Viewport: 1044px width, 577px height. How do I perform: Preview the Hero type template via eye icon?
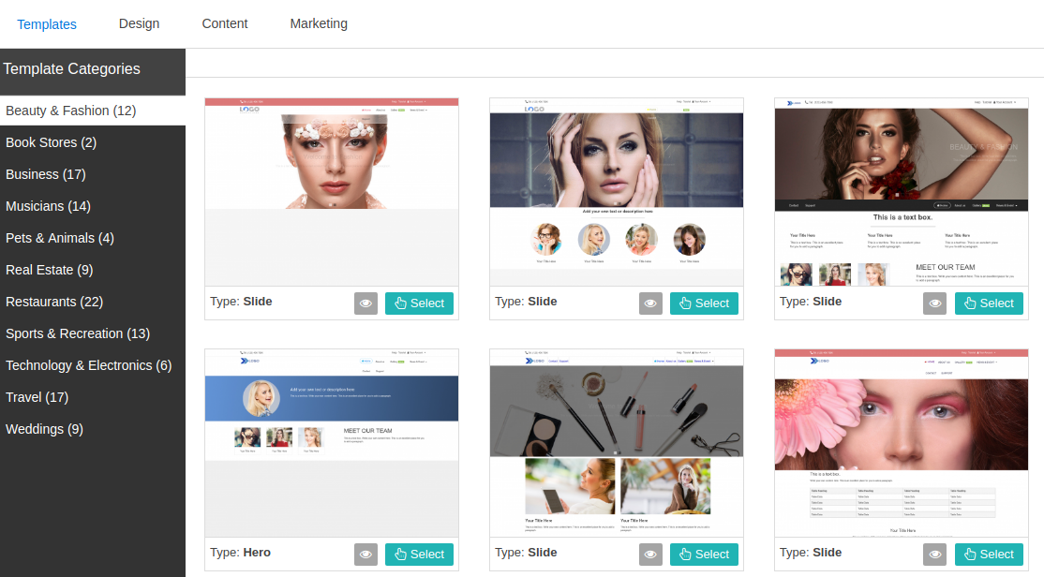(x=365, y=554)
